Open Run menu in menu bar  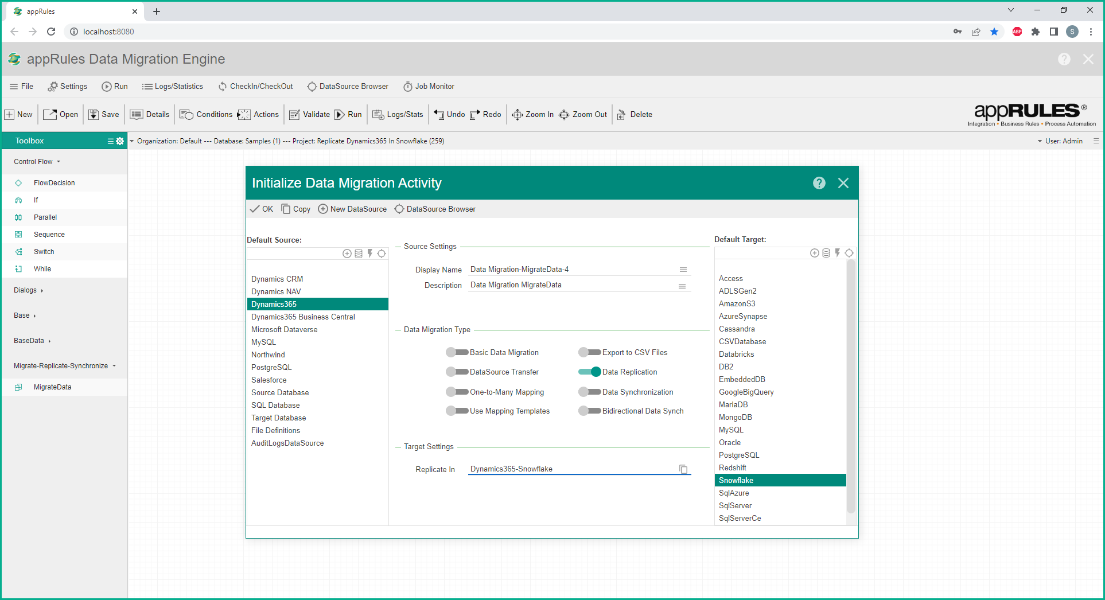[x=115, y=87]
